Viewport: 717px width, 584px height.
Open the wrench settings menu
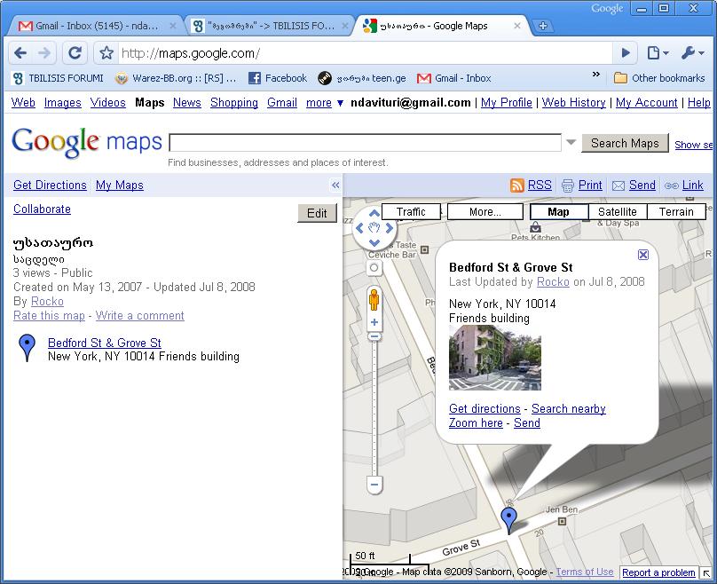(692, 53)
